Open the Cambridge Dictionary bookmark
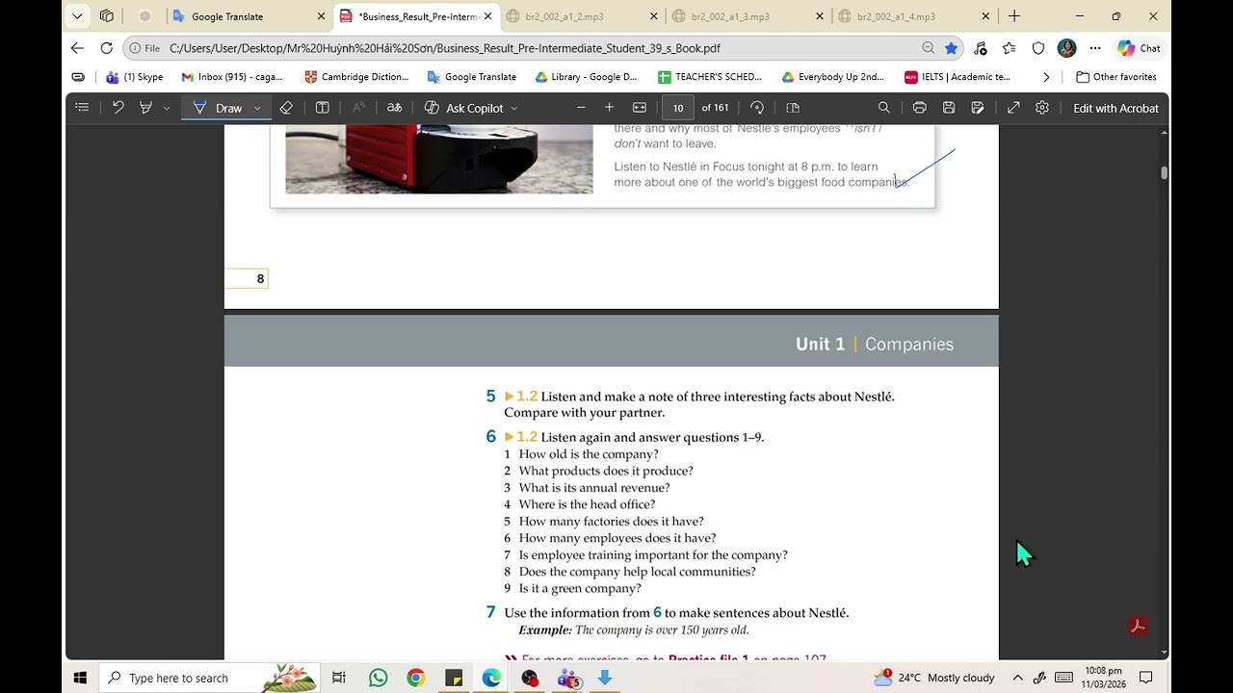The height and width of the screenshot is (693, 1233). click(x=356, y=77)
